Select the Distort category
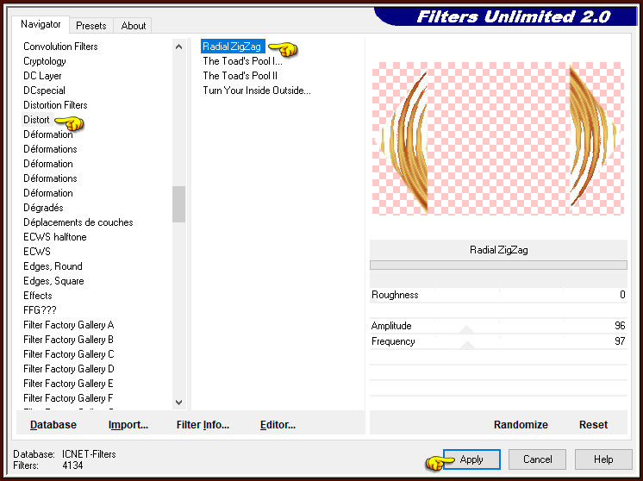The height and width of the screenshot is (481, 643). [36, 120]
